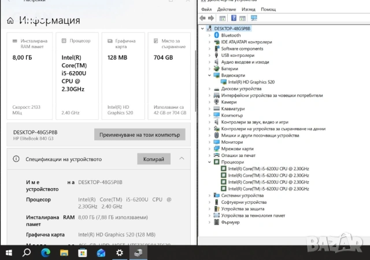Collapse the Процесори category
This screenshot has width=370, height=260.
click(209, 162)
